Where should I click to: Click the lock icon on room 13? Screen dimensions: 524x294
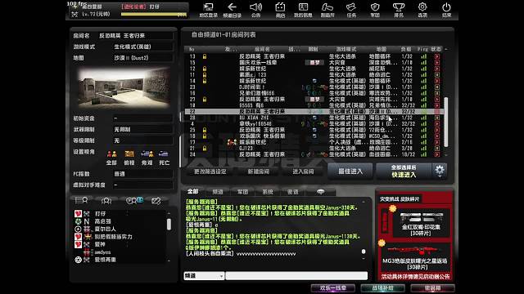(205, 56)
